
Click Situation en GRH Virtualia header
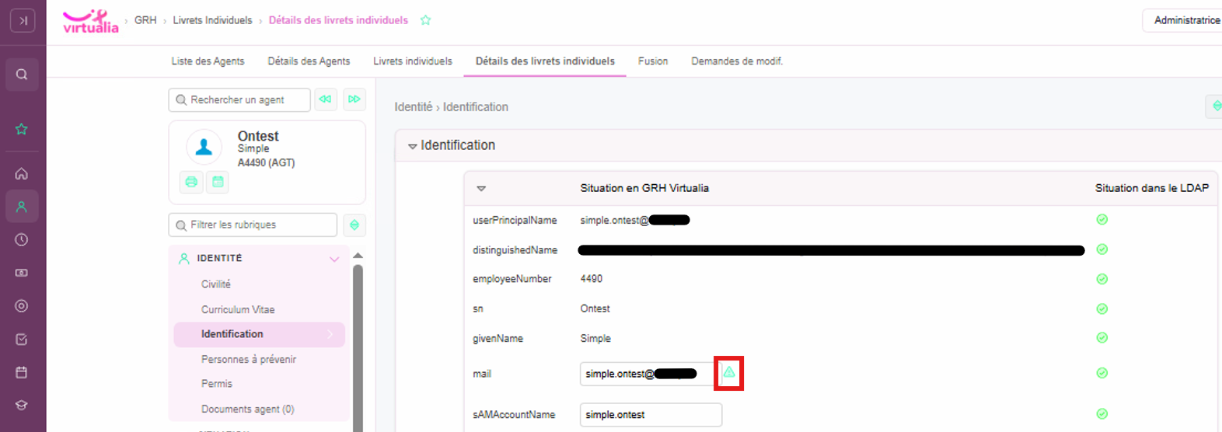pos(644,188)
